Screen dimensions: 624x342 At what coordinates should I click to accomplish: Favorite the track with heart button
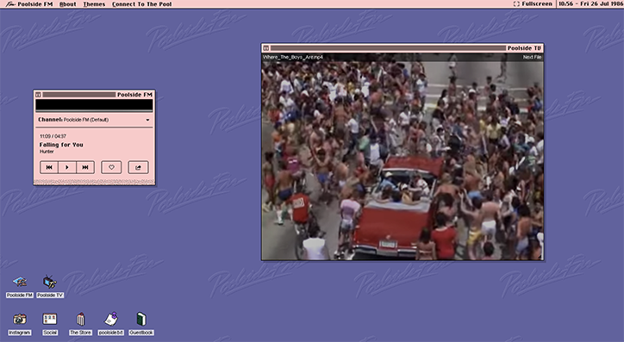111,167
